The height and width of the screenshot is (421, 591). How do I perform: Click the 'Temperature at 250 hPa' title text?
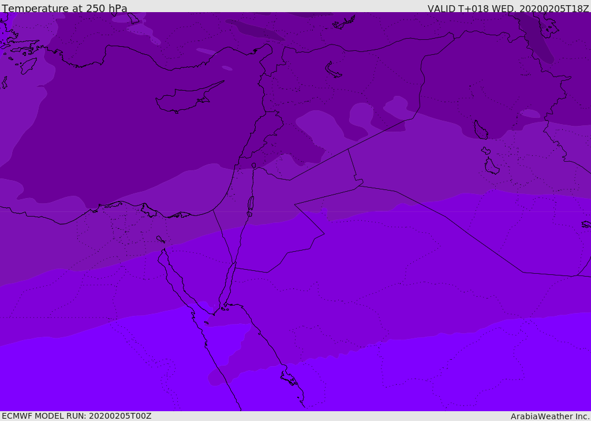[65, 8]
